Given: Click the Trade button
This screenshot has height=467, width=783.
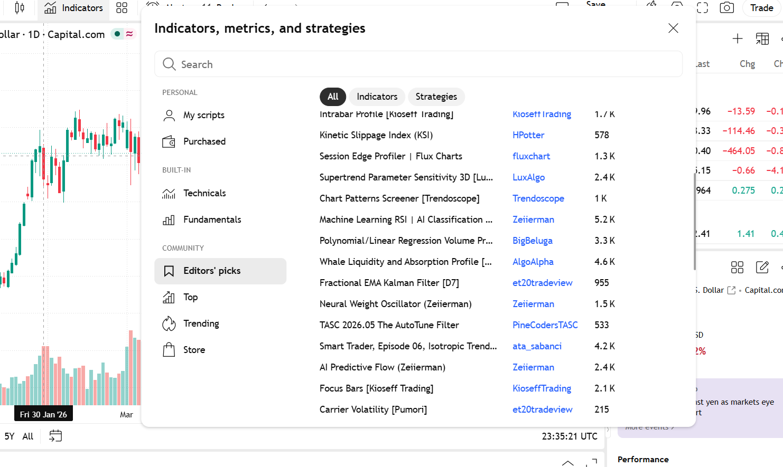Looking at the screenshot, I should tap(762, 8).
